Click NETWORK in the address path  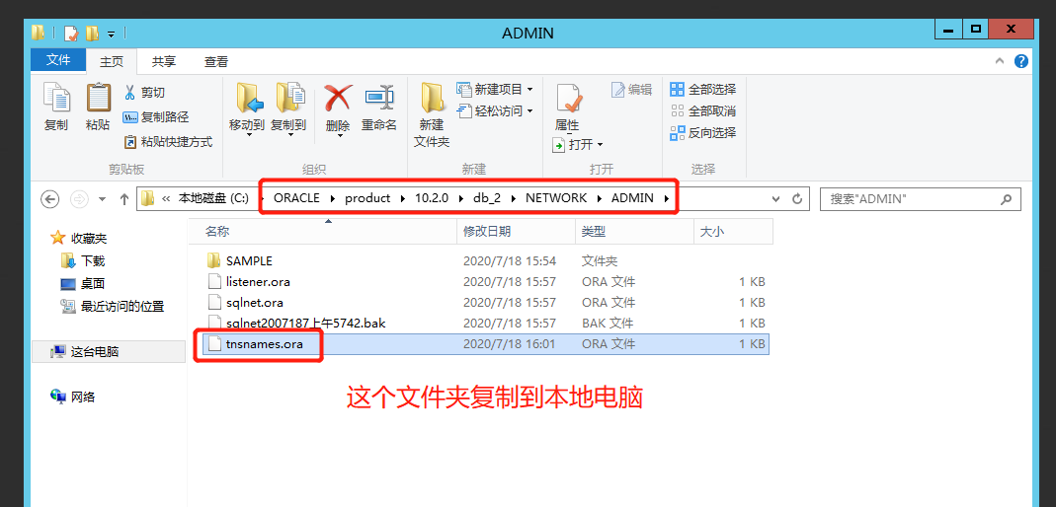pos(556,198)
